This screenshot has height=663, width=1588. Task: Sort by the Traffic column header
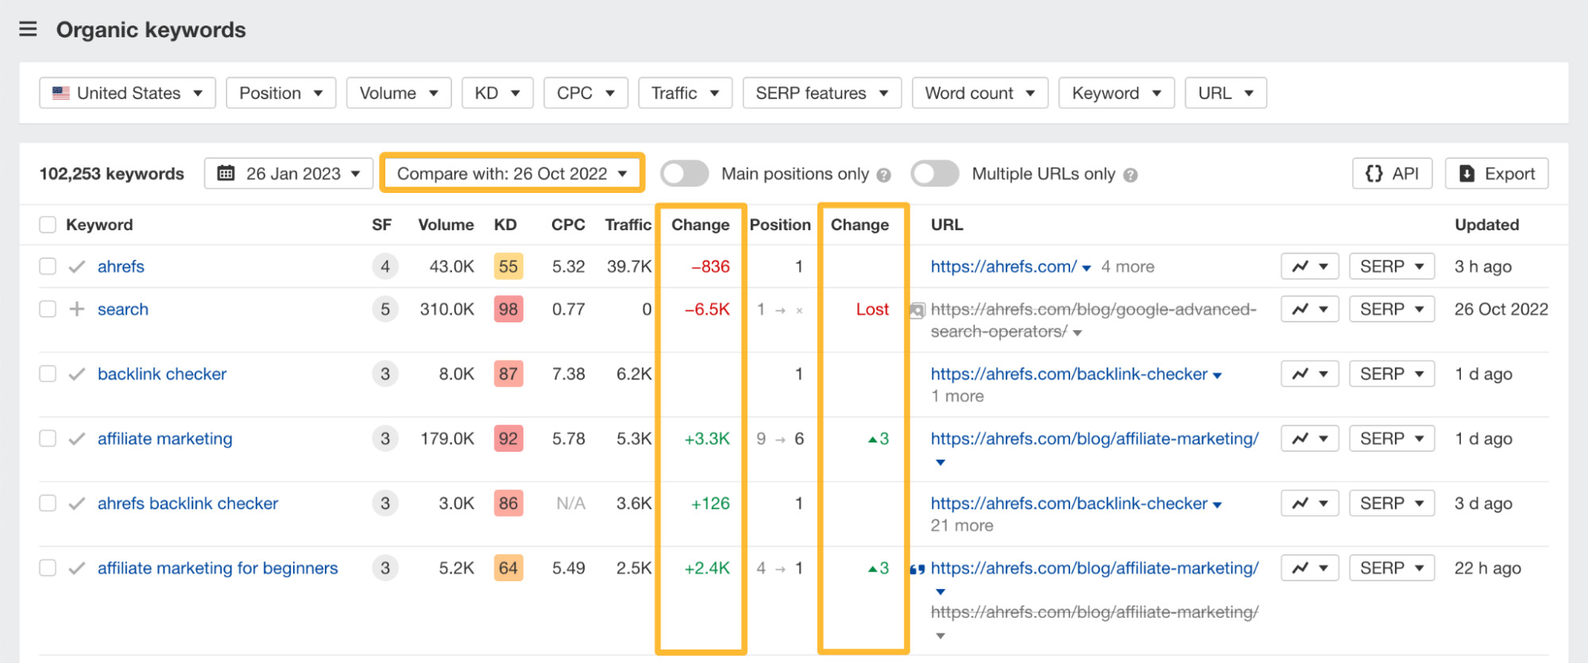628,225
